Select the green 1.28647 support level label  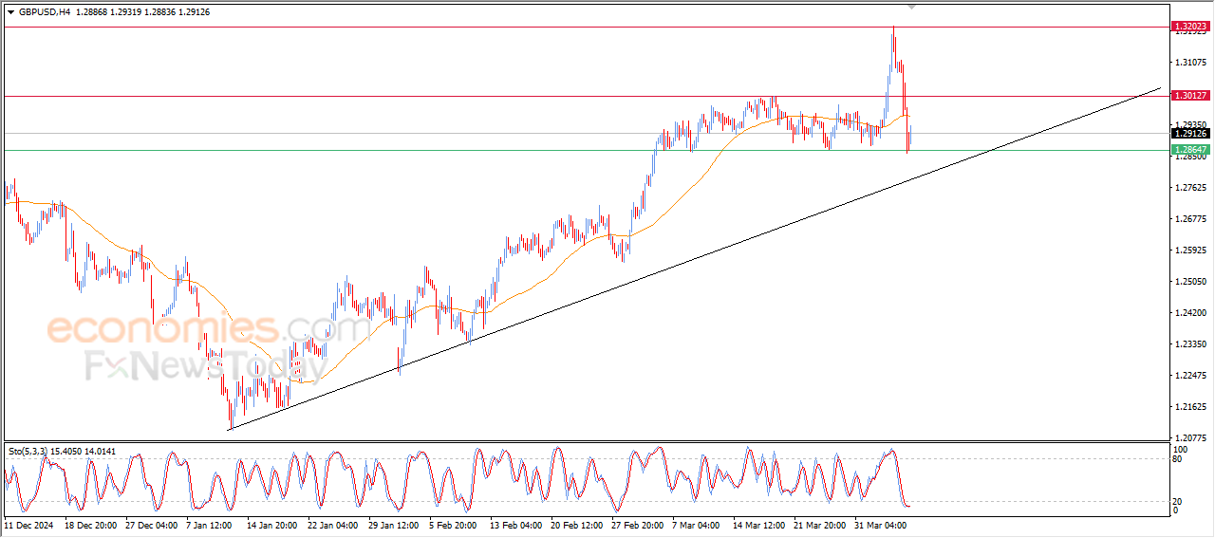1189,150
